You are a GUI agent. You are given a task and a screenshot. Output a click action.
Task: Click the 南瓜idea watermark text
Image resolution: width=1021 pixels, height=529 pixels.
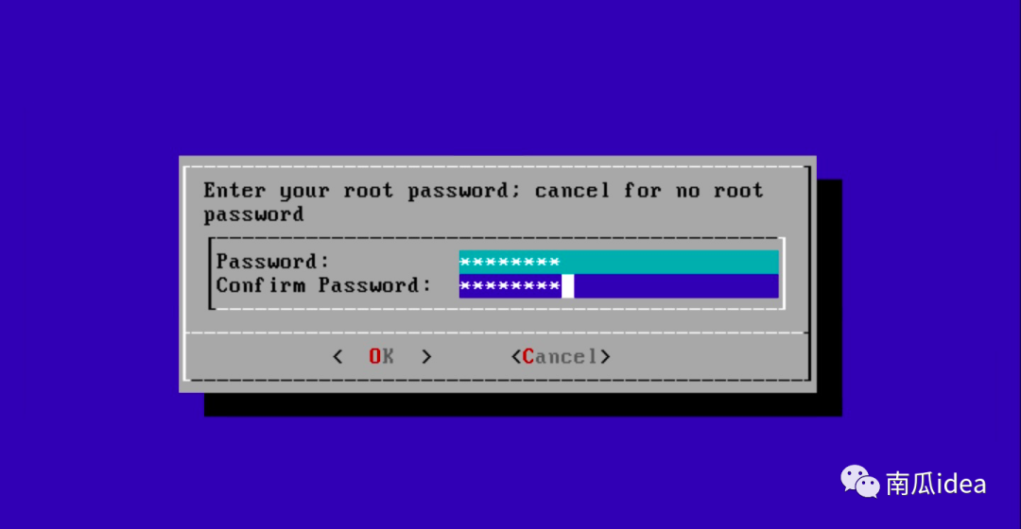(936, 484)
